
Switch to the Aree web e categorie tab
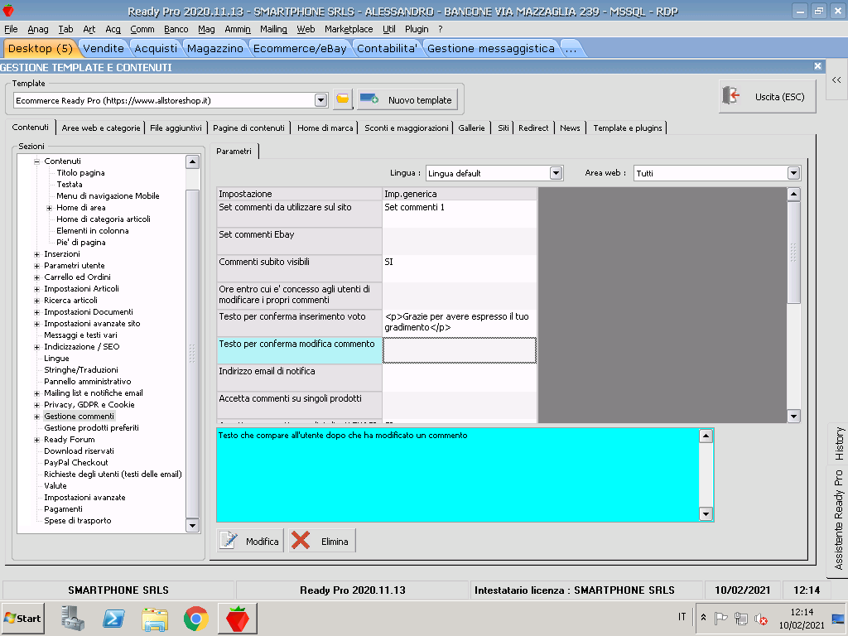pyautogui.click(x=100, y=128)
